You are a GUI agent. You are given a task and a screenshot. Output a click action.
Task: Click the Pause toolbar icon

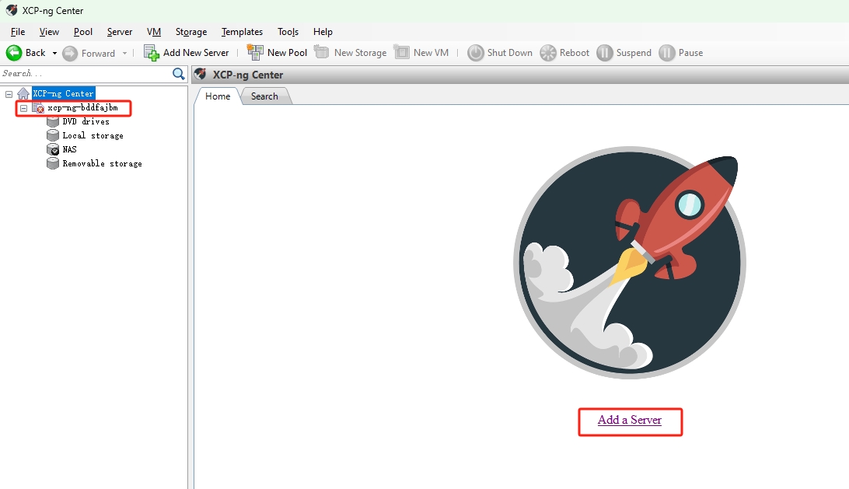coord(666,53)
